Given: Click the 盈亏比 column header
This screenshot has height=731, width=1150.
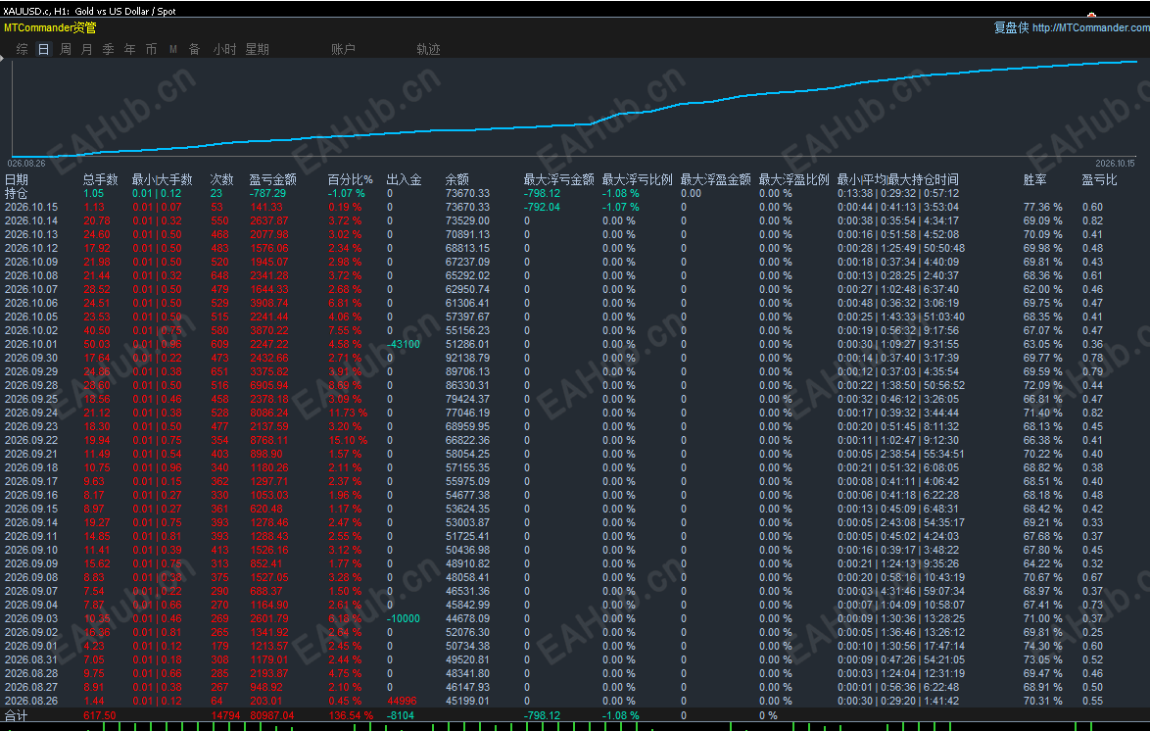Looking at the screenshot, I should click(x=1099, y=179).
